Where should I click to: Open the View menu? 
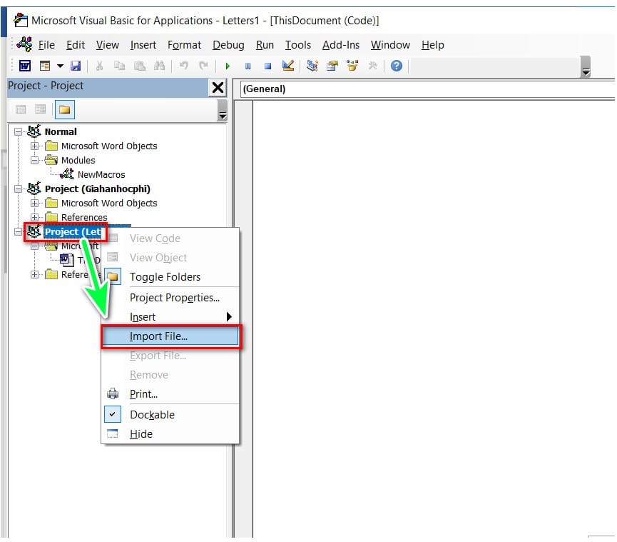(x=108, y=45)
